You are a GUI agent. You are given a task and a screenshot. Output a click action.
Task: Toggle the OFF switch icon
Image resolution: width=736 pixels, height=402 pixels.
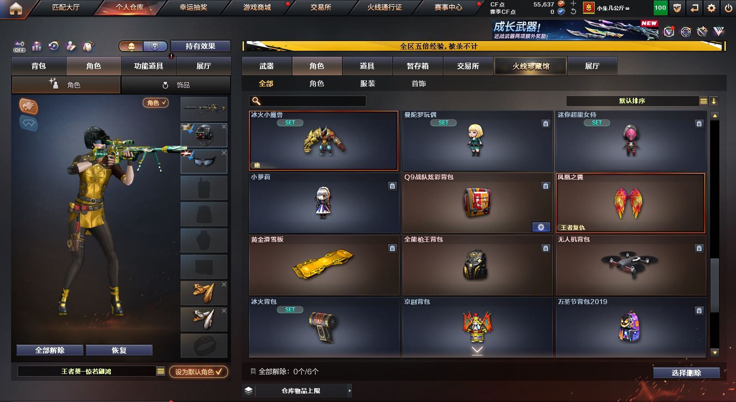coord(19,47)
